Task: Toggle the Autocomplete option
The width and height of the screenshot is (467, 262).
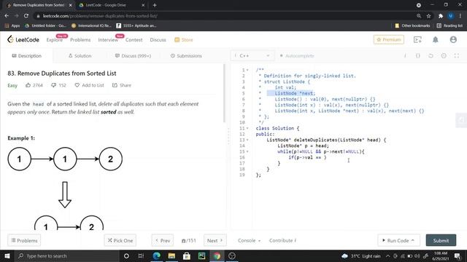Action: click(x=297, y=56)
